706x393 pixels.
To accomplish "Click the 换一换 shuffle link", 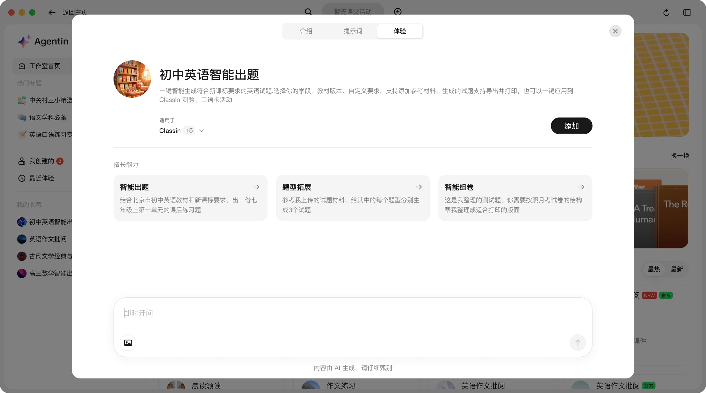I will tap(680, 155).
